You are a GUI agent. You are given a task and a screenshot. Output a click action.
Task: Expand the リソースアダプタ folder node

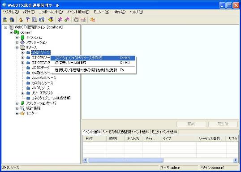(22, 93)
